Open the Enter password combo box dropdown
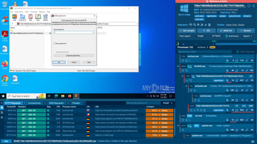257x144 pixels. [93, 32]
